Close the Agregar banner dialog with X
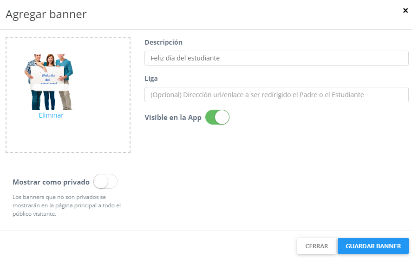 pyautogui.click(x=405, y=11)
